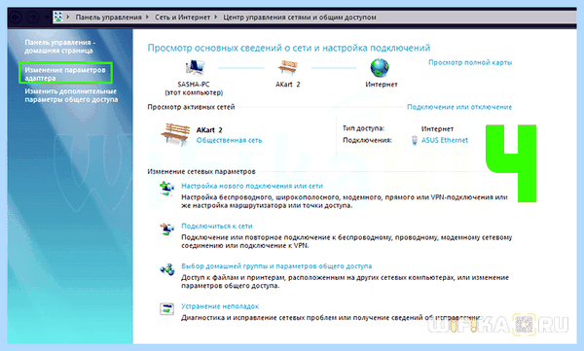
Task: Click the SASHA-PC (этот компьютер) label
Action: 194,88
